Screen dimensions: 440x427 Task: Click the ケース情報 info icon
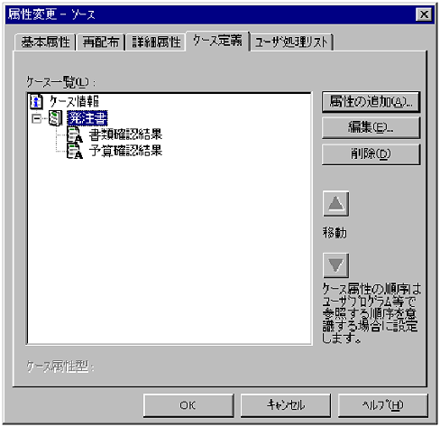(37, 101)
